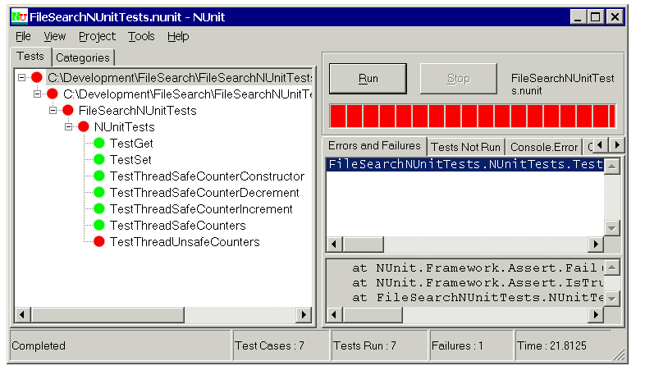Click the red failure icon beside TestThreadUnsafeCounters

[98, 242]
